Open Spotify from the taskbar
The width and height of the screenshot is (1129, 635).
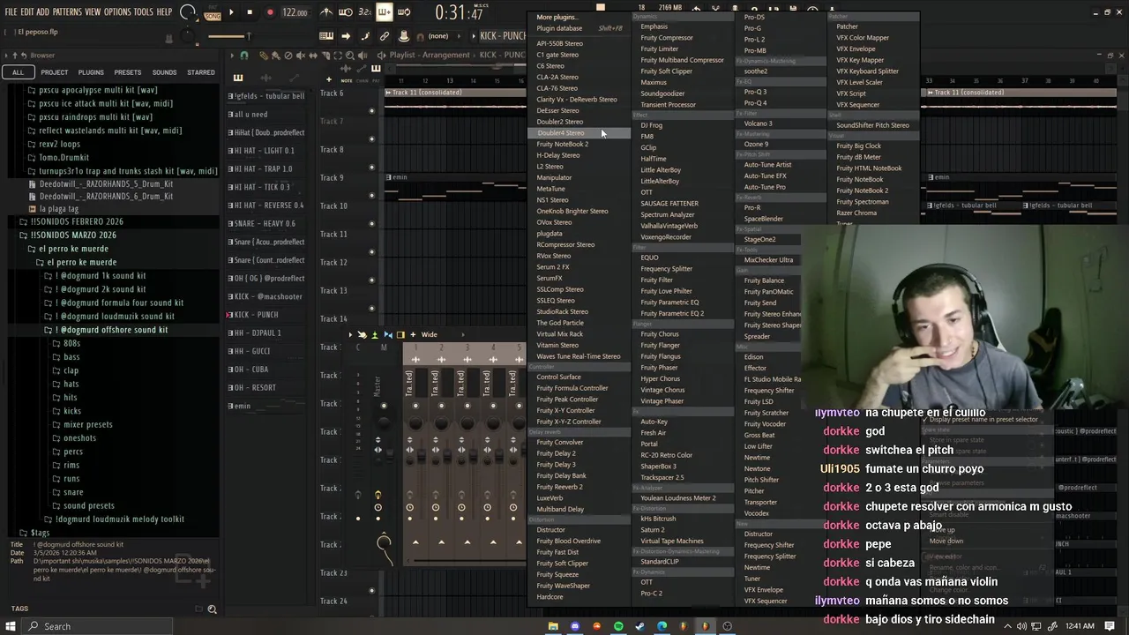tap(618, 626)
